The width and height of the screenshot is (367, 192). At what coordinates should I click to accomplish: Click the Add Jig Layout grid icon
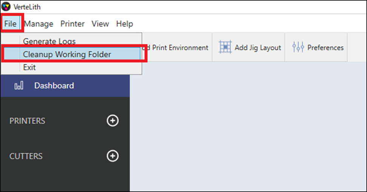225,47
